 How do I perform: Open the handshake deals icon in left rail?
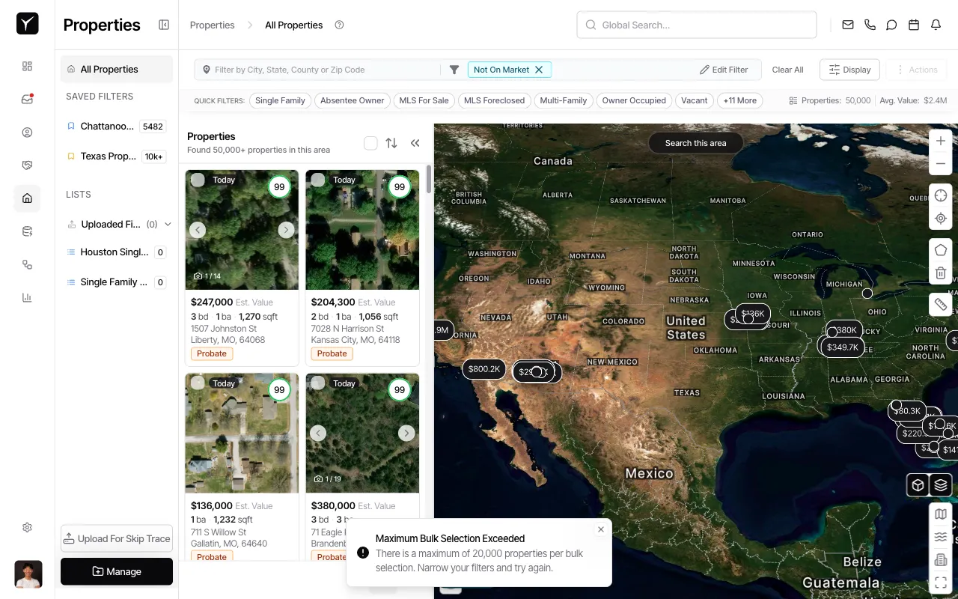point(27,165)
